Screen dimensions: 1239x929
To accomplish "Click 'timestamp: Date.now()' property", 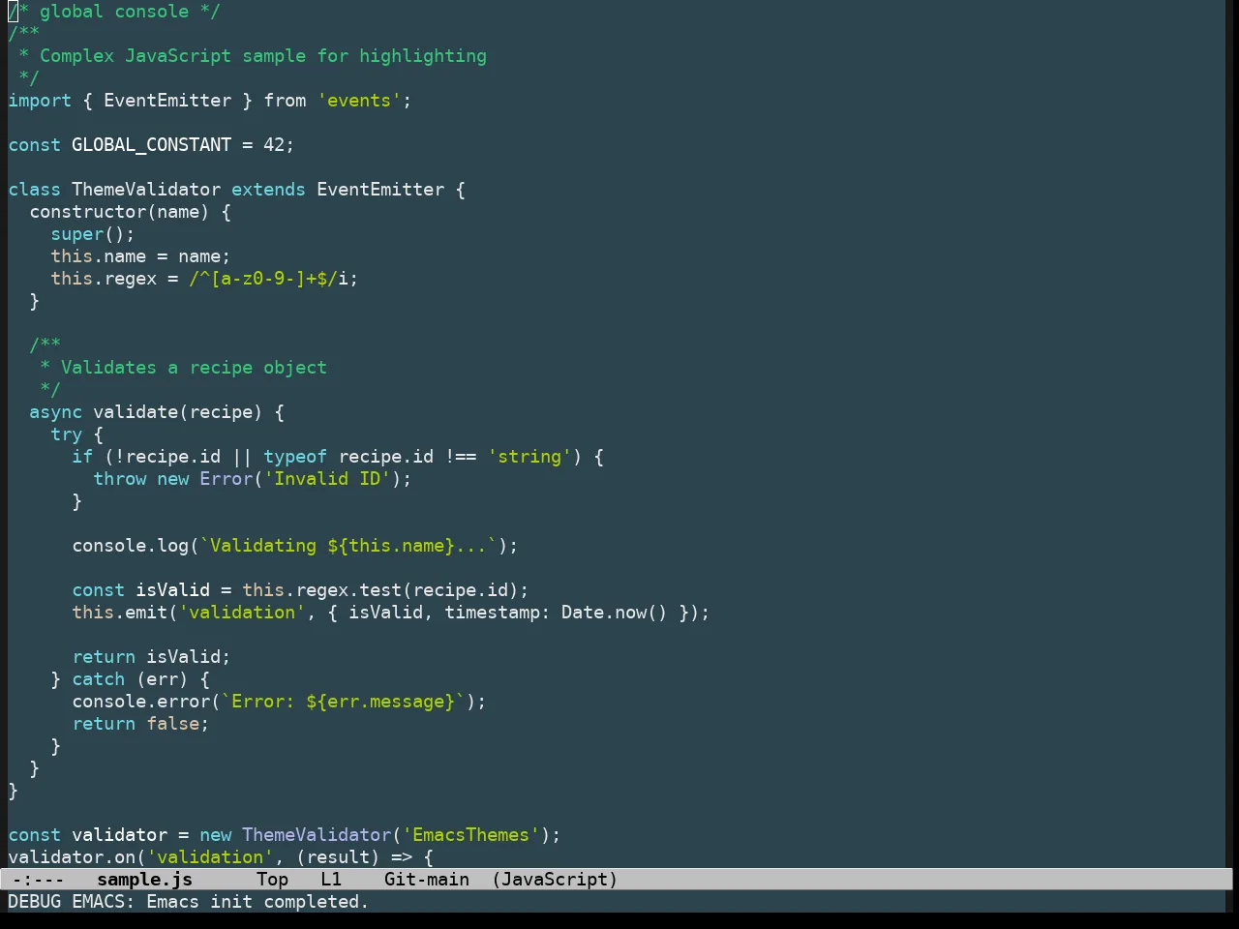I will 556,613.
